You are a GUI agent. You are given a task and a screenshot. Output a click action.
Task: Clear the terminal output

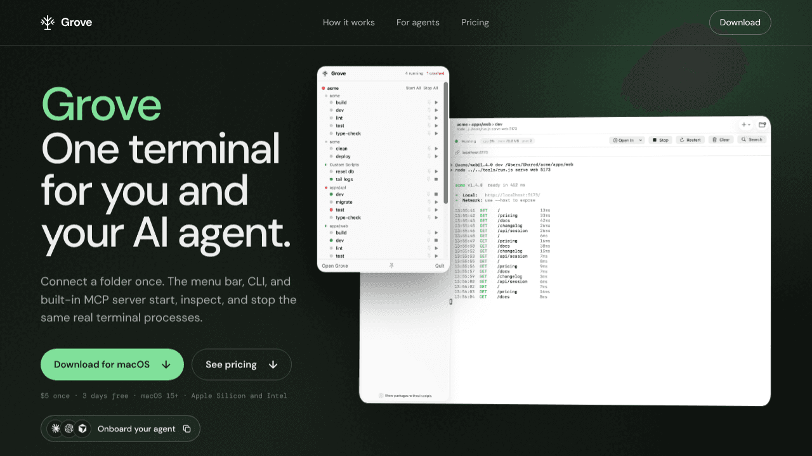[722, 140]
